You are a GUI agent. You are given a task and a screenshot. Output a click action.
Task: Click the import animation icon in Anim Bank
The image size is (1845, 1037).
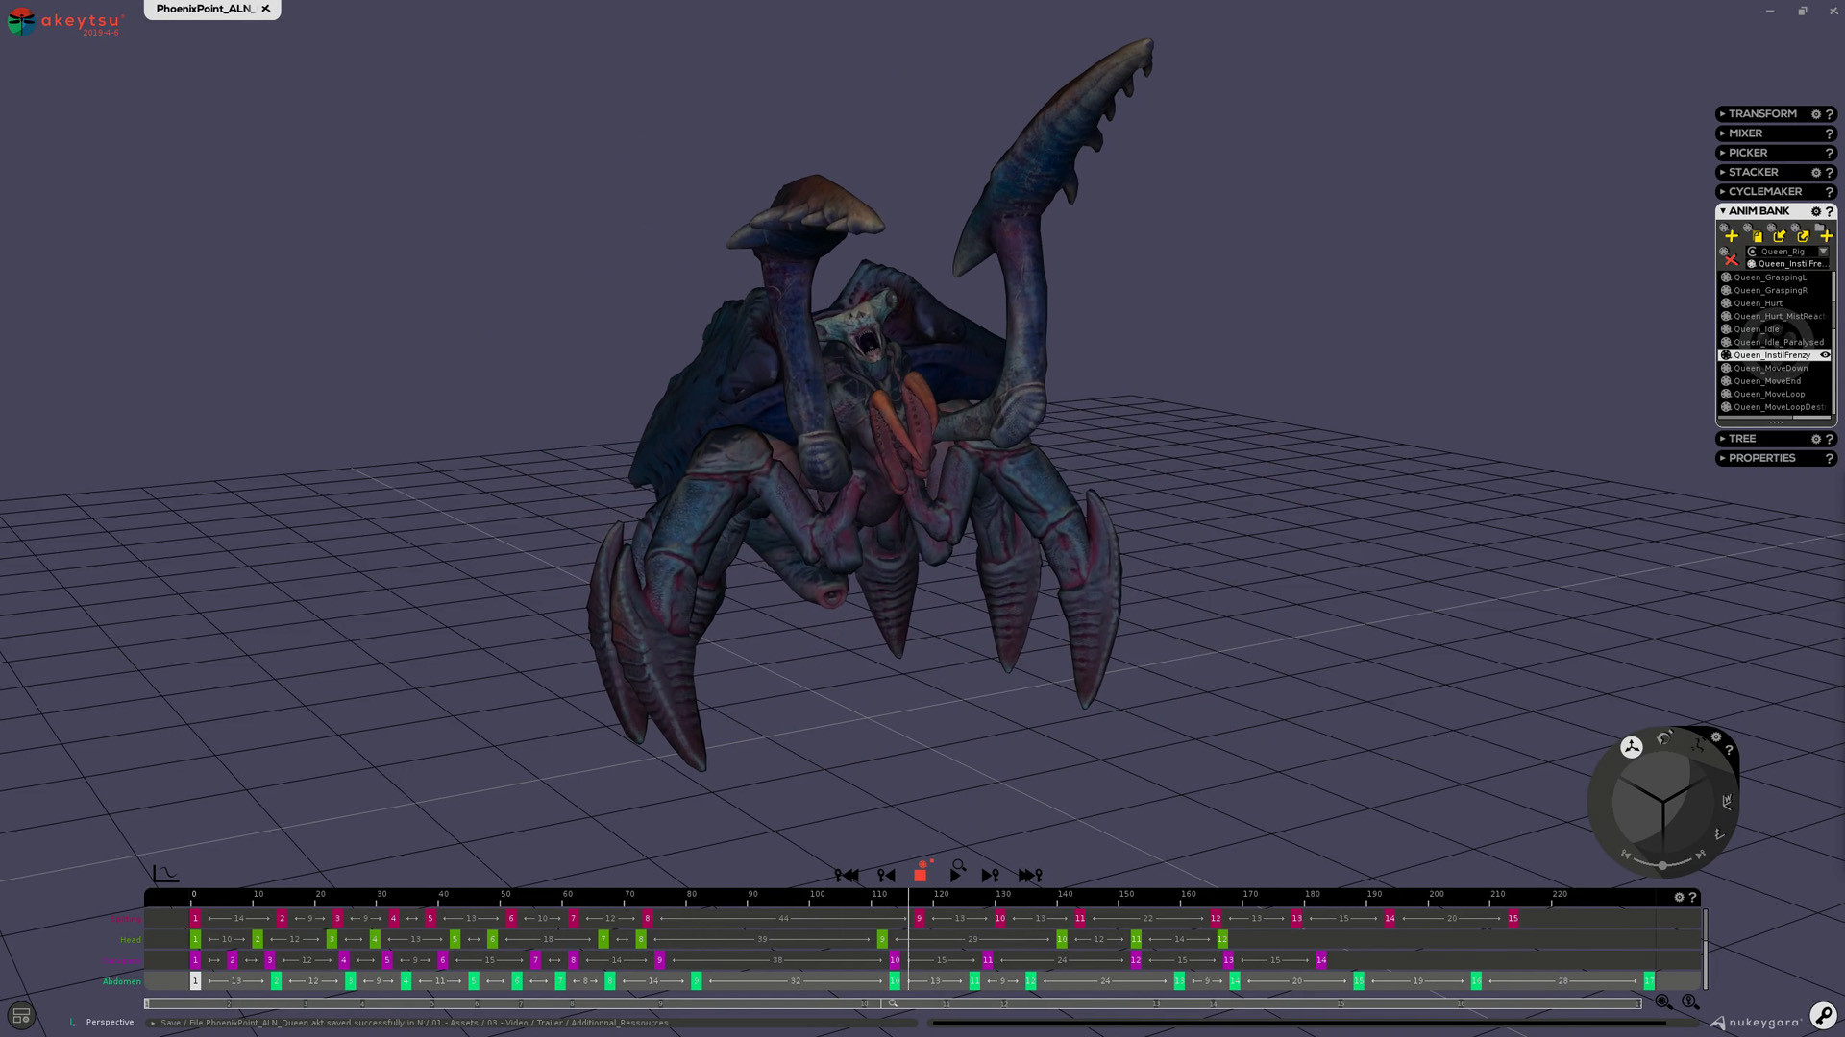tap(1780, 237)
